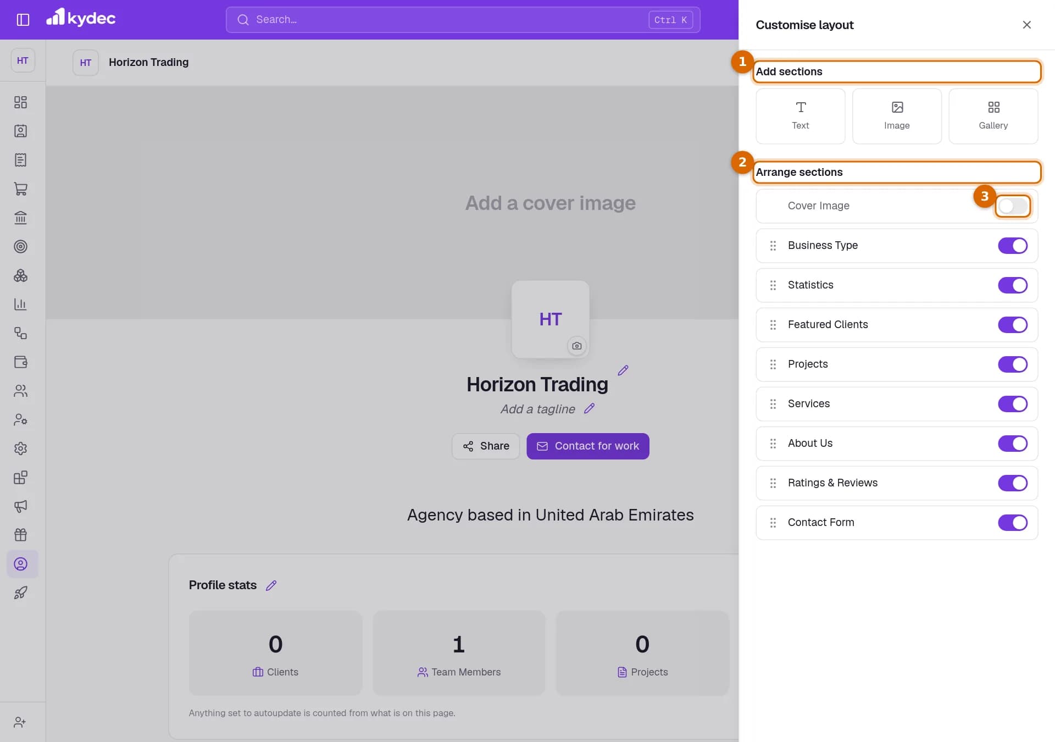Disable the Contact Form toggle

1013,523
